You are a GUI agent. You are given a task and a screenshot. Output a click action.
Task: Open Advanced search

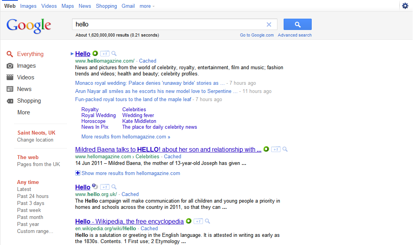(295, 35)
